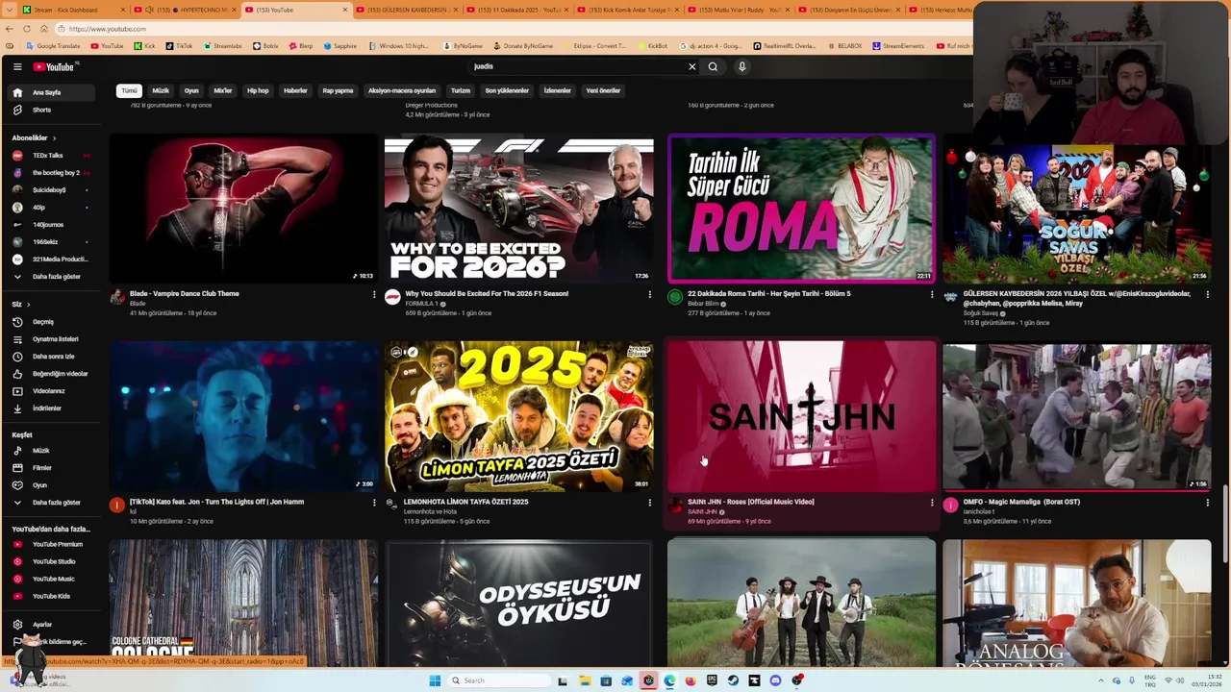
Task: Open the Discord icon in the taskbar
Action: (775, 680)
